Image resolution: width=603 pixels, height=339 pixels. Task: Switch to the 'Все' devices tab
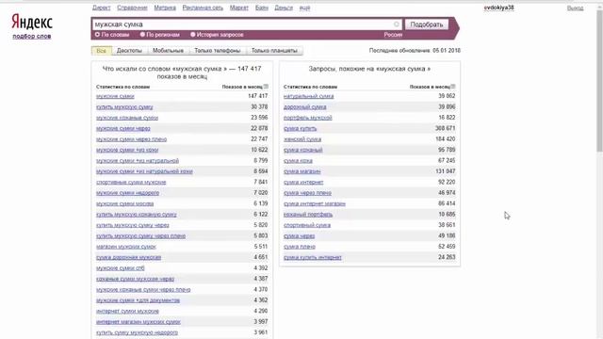pyautogui.click(x=102, y=51)
